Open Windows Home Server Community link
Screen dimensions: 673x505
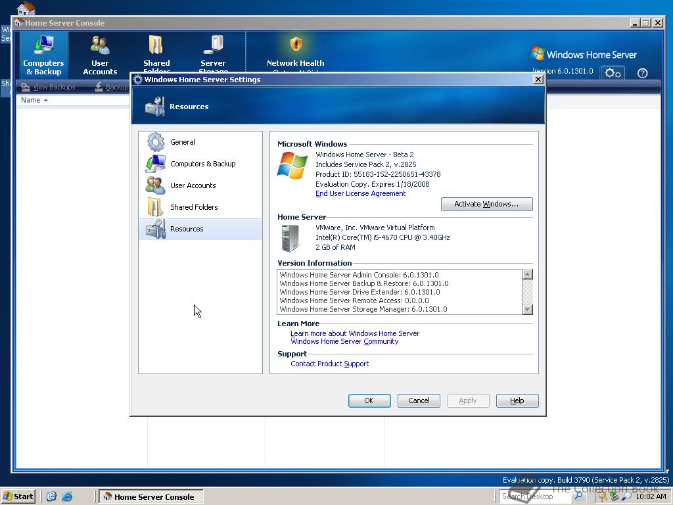tap(344, 341)
